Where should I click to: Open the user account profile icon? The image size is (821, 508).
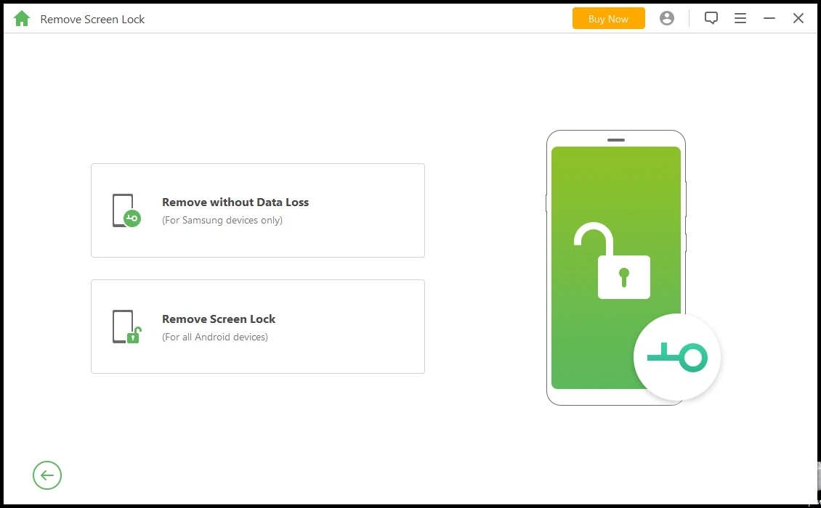666,18
